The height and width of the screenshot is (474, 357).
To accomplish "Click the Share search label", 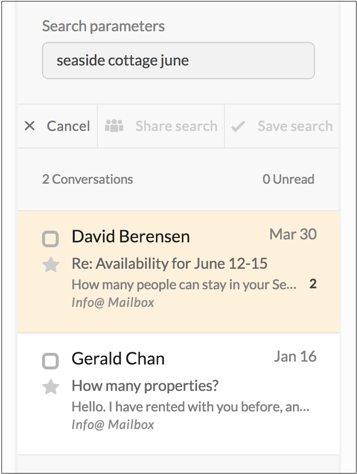I will 177,126.
